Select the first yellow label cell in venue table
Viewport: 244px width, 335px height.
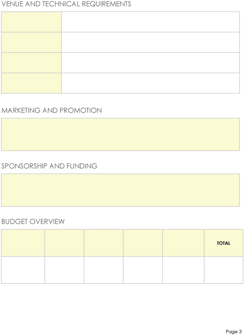pyautogui.click(x=31, y=22)
